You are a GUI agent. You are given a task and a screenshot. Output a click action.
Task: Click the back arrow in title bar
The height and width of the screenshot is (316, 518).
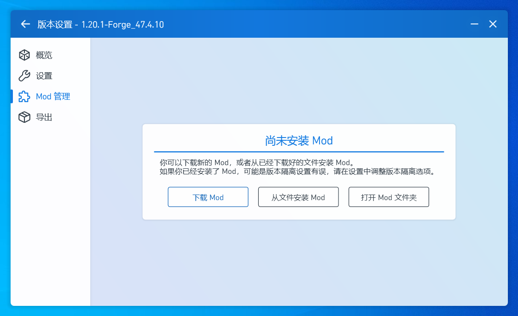pos(25,24)
